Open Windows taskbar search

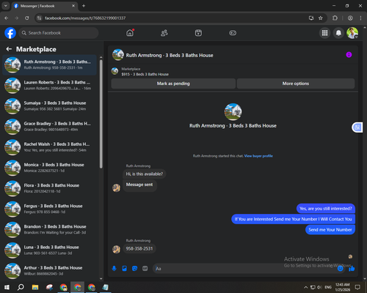[21, 287]
